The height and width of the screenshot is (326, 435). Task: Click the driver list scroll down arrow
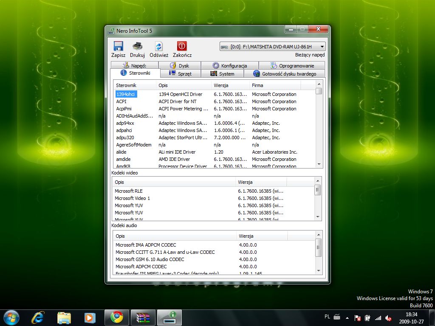[x=319, y=164]
